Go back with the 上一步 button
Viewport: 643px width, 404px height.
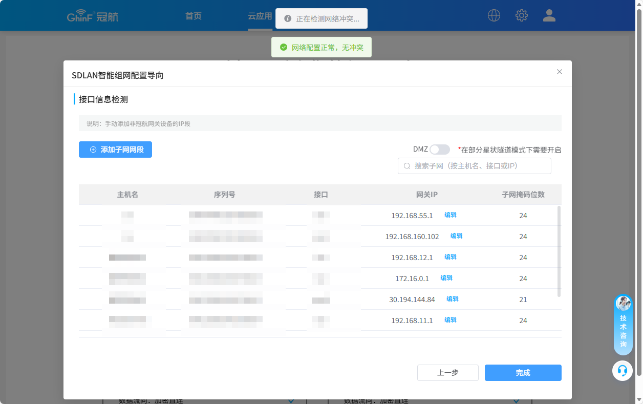[x=447, y=373]
